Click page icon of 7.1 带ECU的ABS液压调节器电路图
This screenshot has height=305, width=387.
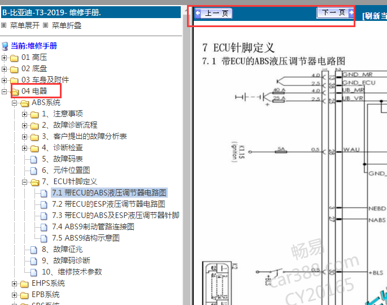[x=44, y=194]
